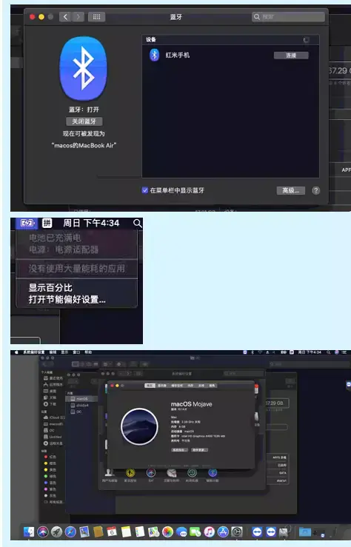This screenshot has height=547, width=351.
Task: Open Photos from the Dock
Action: 167,531
